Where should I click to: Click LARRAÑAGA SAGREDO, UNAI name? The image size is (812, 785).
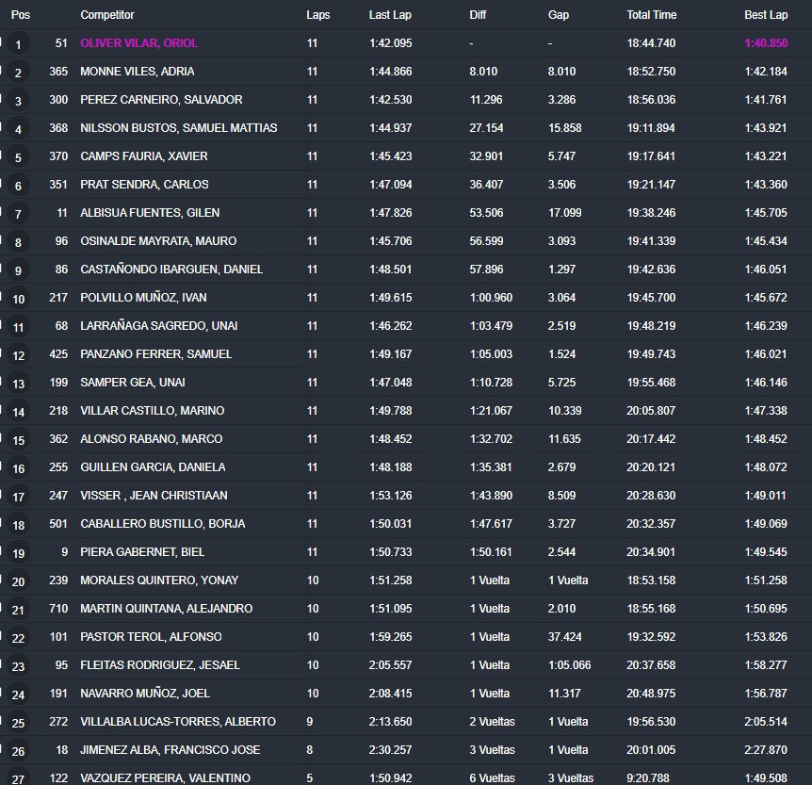tap(159, 325)
